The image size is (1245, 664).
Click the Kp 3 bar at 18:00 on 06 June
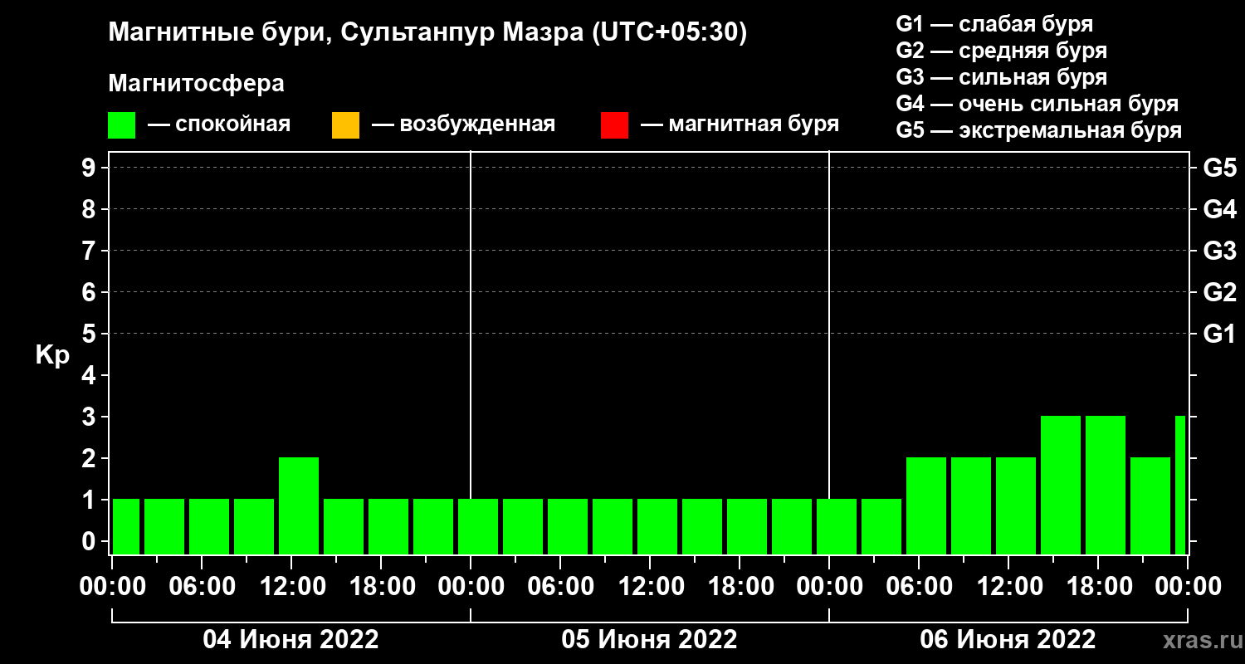tap(1106, 485)
